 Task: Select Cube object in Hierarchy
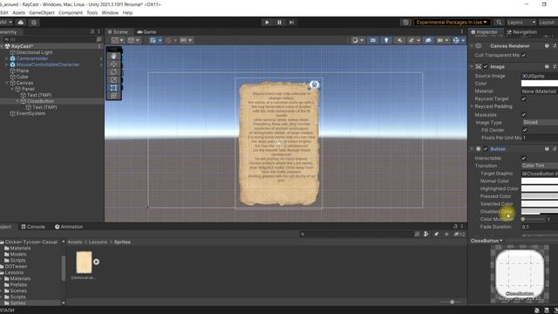tap(22, 77)
